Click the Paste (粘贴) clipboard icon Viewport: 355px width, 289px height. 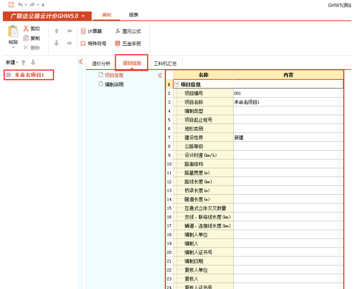tap(13, 33)
